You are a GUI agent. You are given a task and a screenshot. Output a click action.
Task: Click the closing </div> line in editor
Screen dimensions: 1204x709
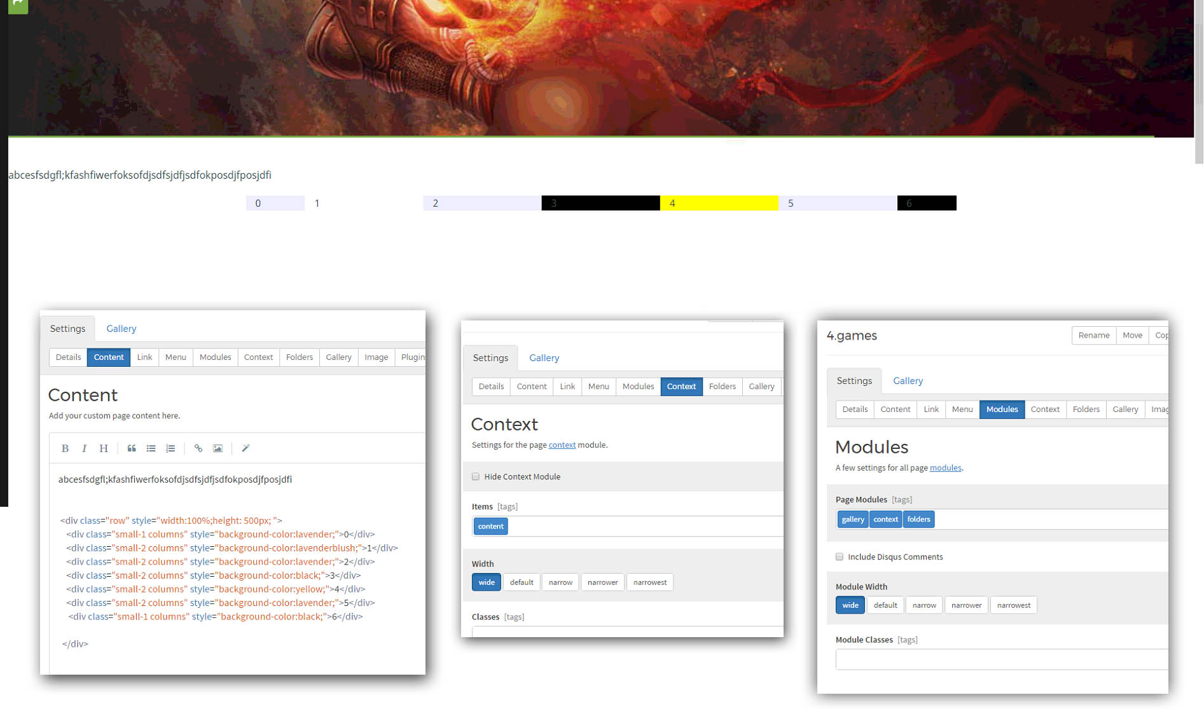pos(75,644)
